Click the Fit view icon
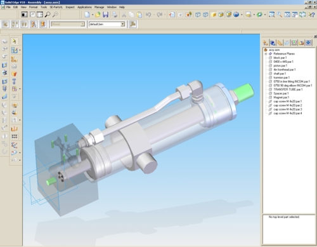 click(287, 15)
